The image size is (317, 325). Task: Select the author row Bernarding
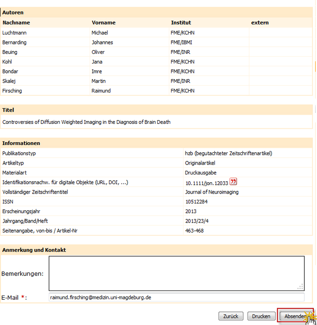click(x=14, y=43)
